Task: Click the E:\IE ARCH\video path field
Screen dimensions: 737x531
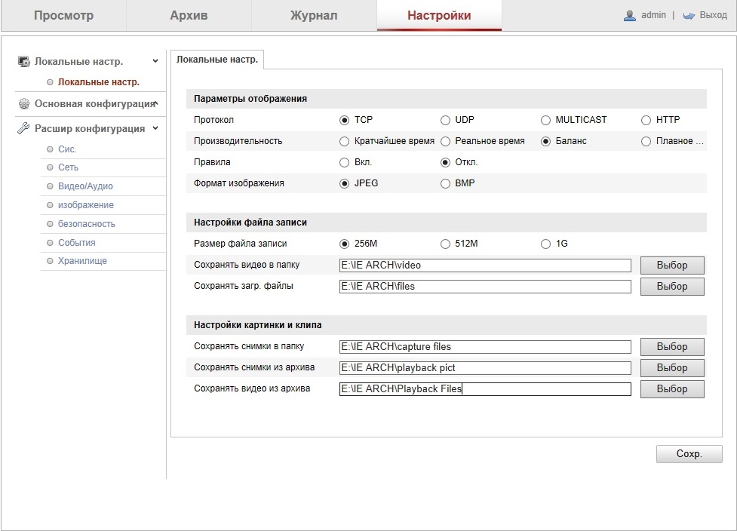Action: 485,265
